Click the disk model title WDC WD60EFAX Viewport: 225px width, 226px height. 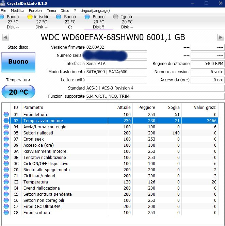(x=113, y=37)
